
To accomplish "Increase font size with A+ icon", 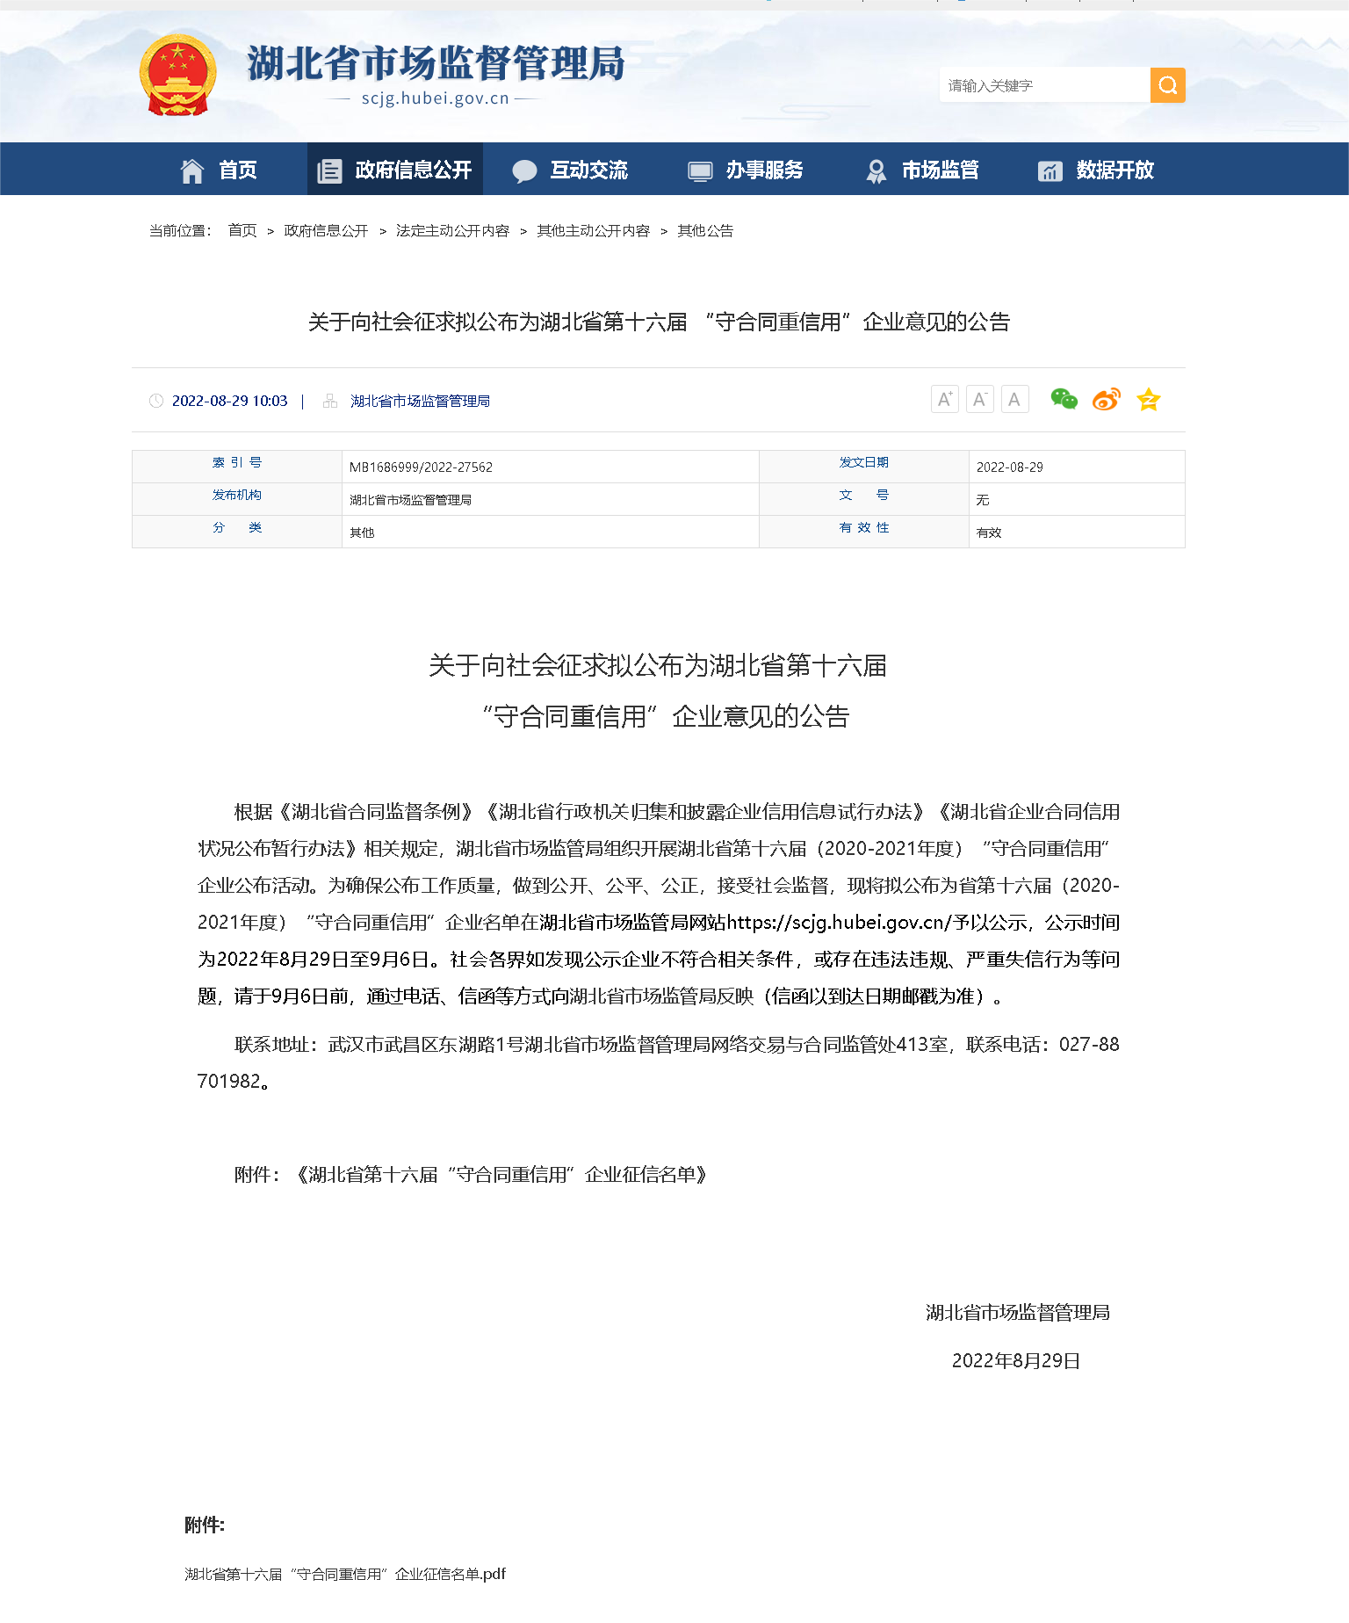I will coord(944,400).
